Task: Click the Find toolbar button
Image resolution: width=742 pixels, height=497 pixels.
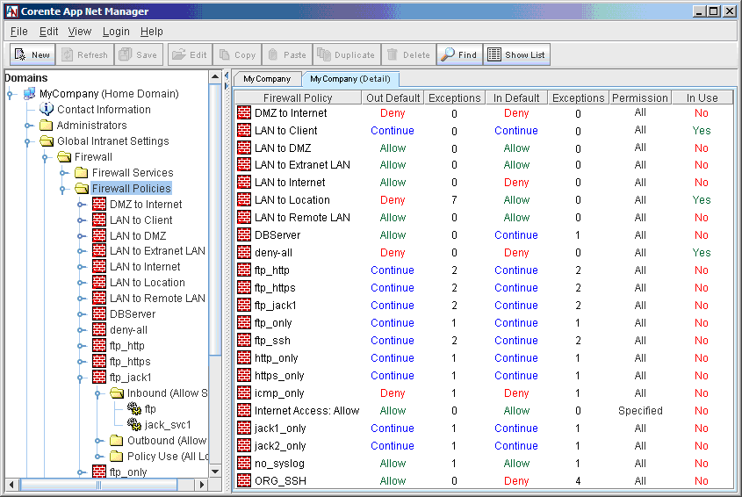Action: tap(459, 55)
